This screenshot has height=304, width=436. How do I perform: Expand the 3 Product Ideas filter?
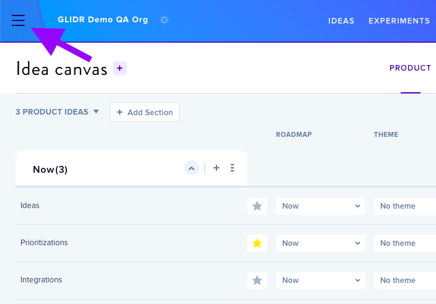57,112
